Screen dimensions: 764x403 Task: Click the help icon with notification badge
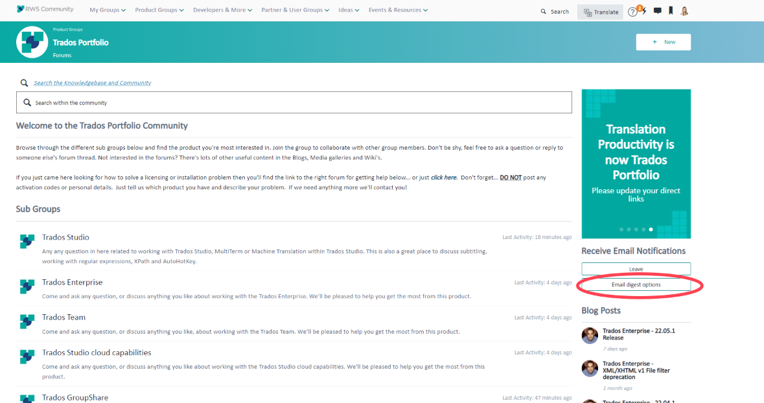[x=633, y=11]
